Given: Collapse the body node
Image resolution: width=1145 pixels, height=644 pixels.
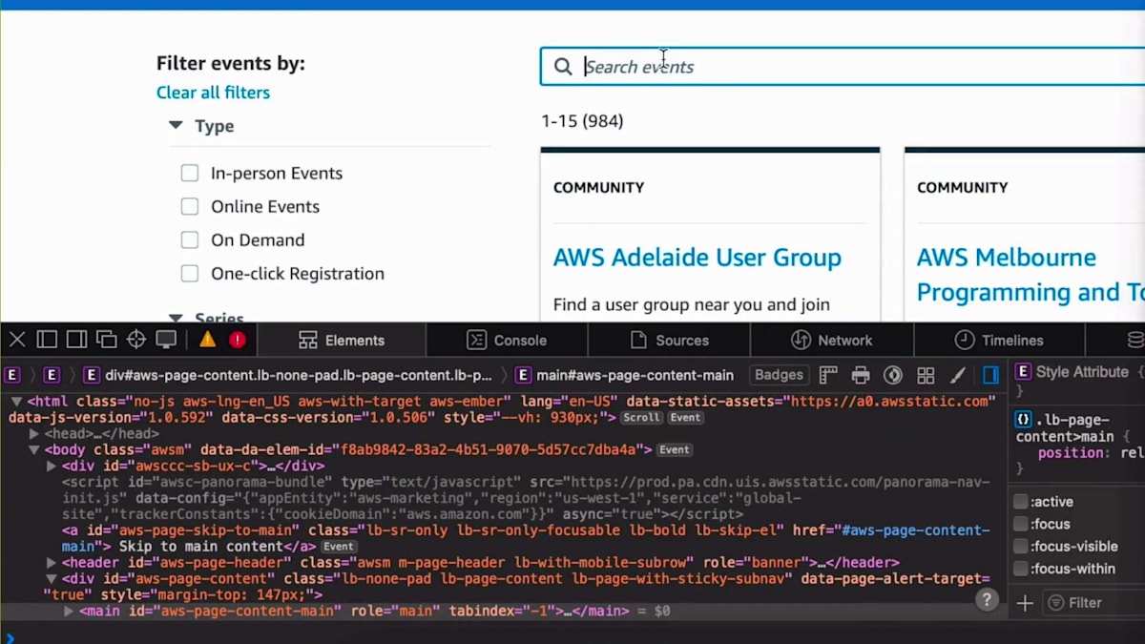Looking at the screenshot, I should (34, 449).
